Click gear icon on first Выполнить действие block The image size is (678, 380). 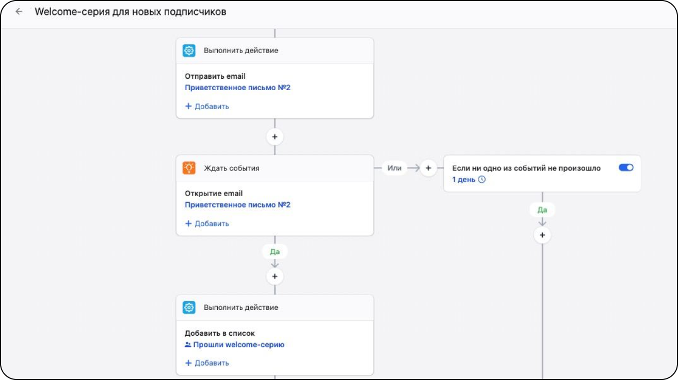189,50
